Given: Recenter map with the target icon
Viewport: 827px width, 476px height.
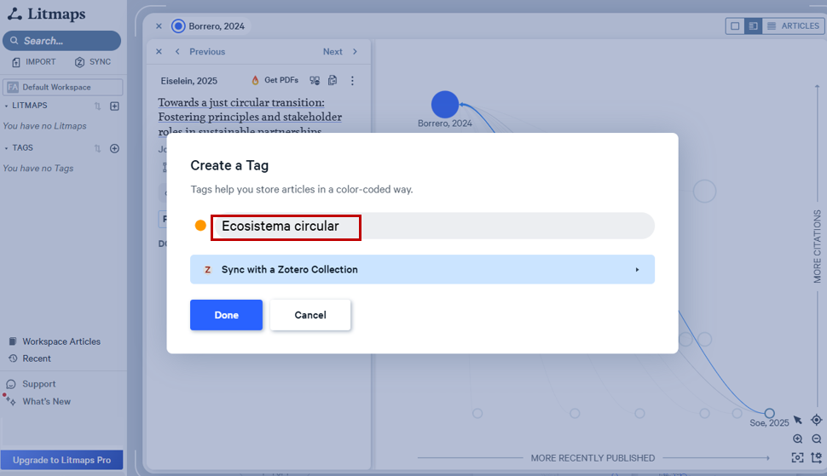Looking at the screenshot, I should pyautogui.click(x=817, y=420).
